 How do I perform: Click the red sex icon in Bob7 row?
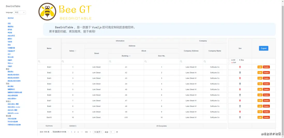pos(240,101)
